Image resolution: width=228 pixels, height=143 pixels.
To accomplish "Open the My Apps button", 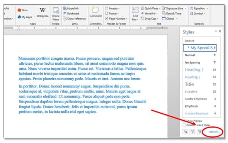I will pyautogui.click(x=25, y=17).
